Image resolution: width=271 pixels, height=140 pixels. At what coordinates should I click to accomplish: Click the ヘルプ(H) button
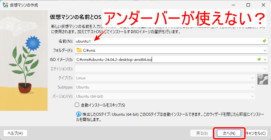coord(15,133)
